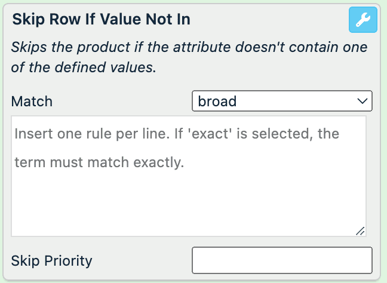
Task: Click the chevron arrow of Match select
Action: [x=362, y=101]
